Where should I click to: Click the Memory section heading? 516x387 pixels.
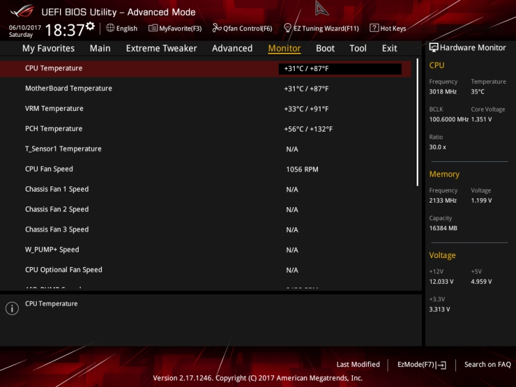pos(444,174)
